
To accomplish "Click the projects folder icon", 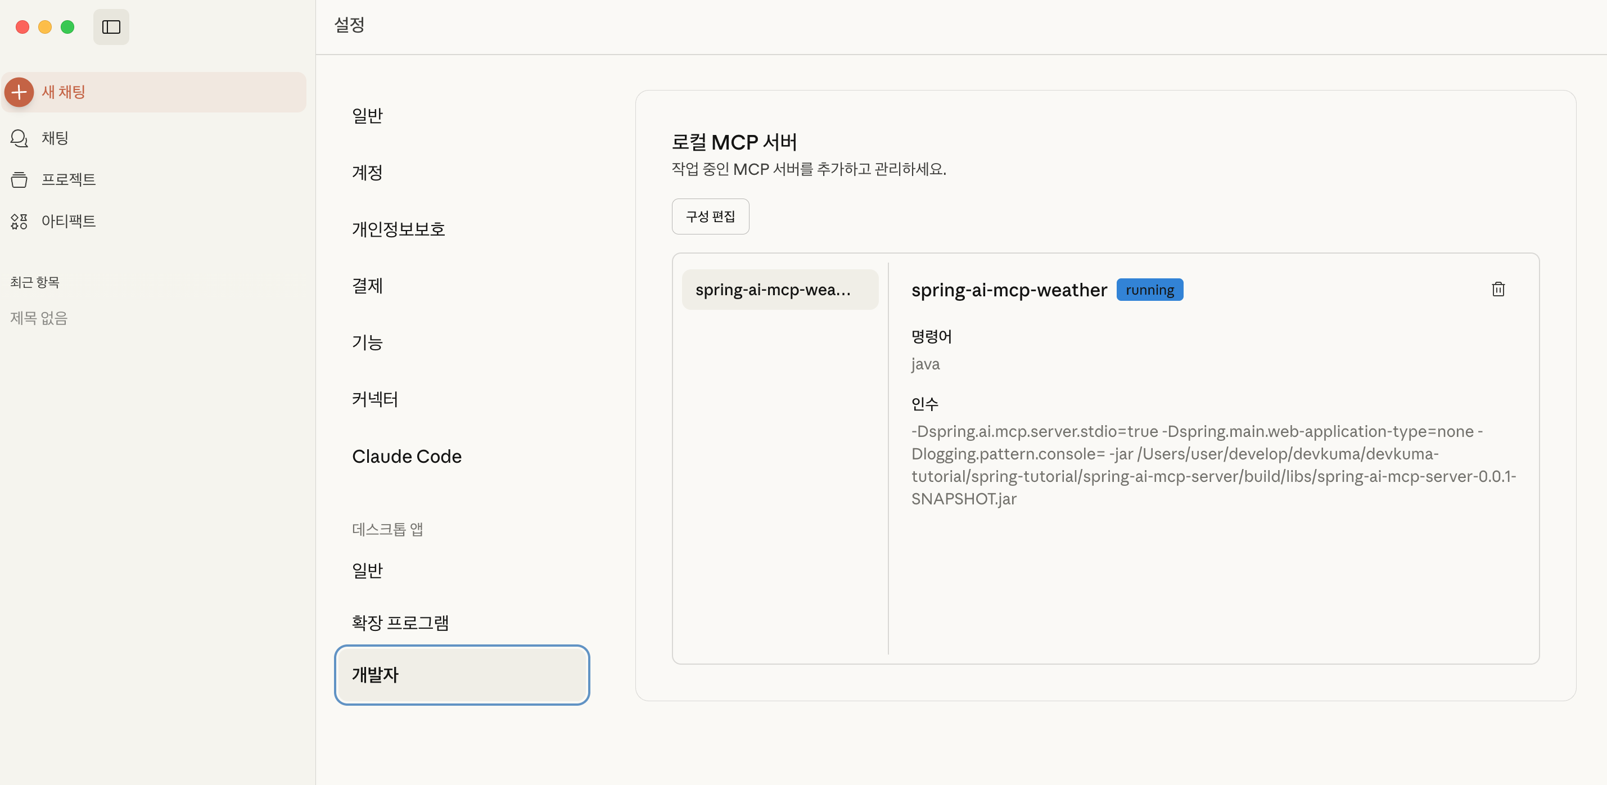I will pos(19,180).
